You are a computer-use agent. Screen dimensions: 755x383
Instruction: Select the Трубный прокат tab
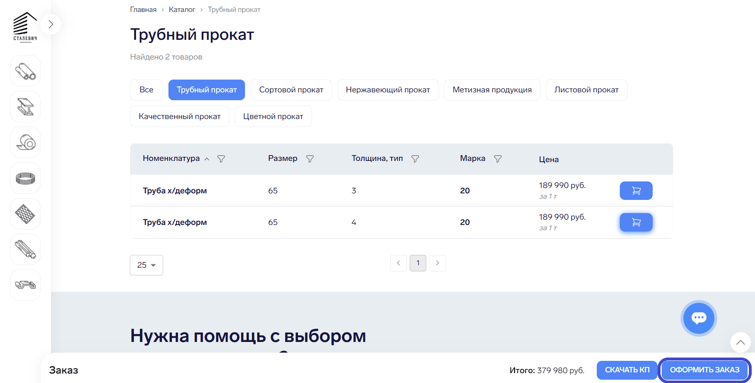pyautogui.click(x=207, y=90)
